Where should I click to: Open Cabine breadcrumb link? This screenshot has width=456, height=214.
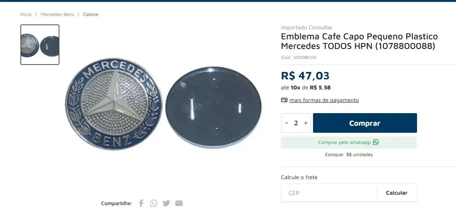[x=91, y=14]
